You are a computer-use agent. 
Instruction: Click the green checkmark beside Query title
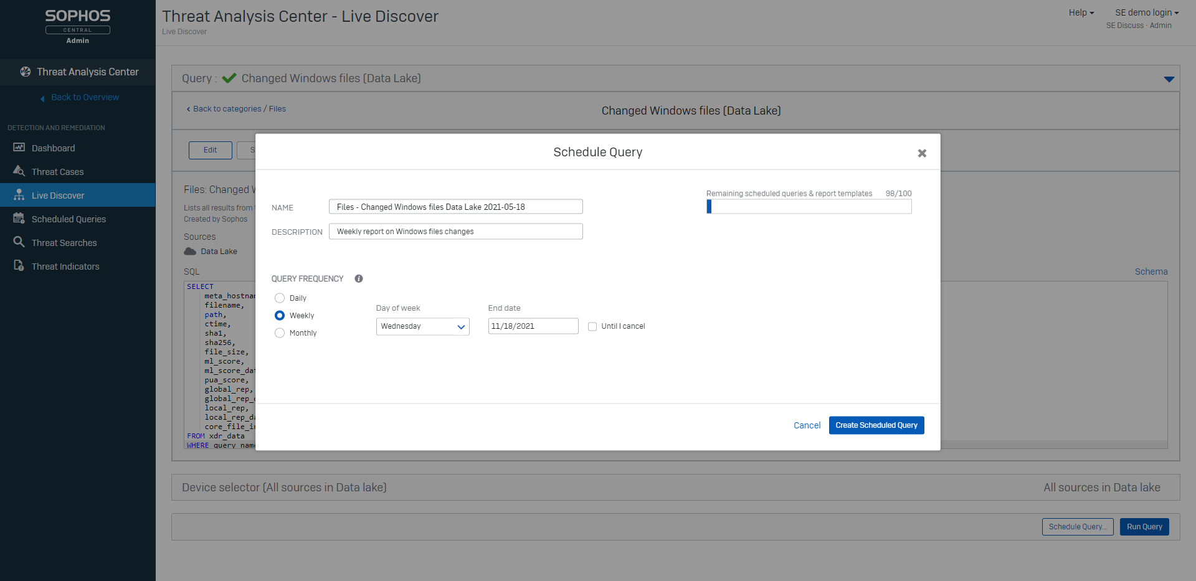[x=229, y=78]
